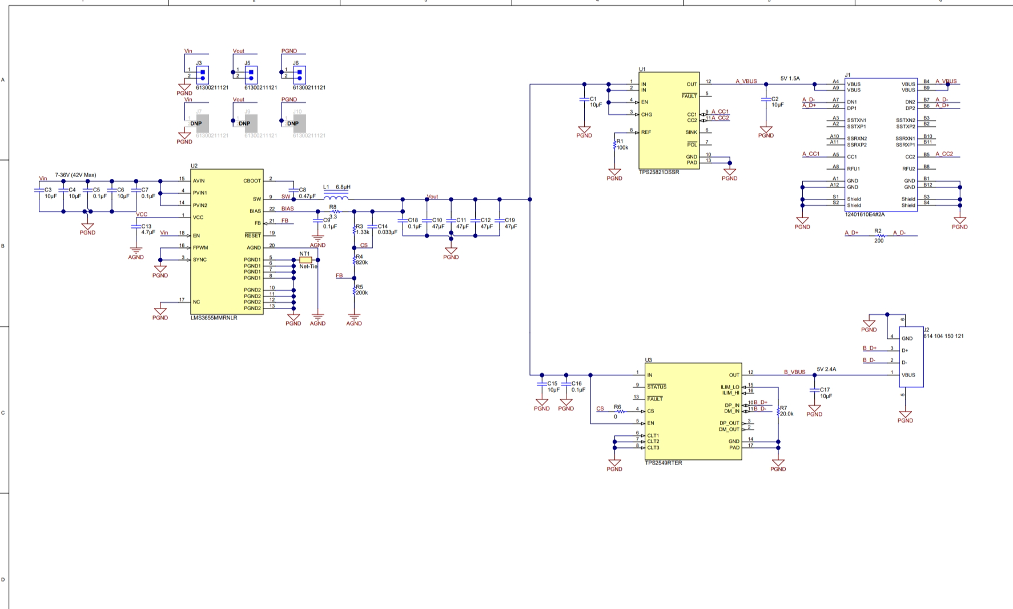Click the B_VBUS net label

point(795,372)
